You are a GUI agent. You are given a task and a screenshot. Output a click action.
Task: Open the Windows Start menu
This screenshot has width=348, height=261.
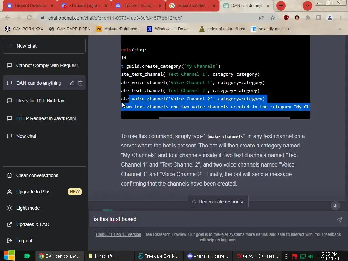[x=9, y=256]
